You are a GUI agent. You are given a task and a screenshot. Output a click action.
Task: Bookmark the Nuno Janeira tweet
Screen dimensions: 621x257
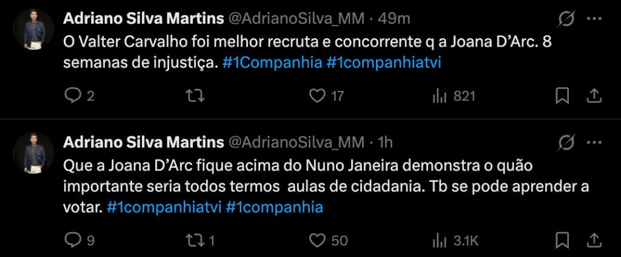[x=562, y=241]
